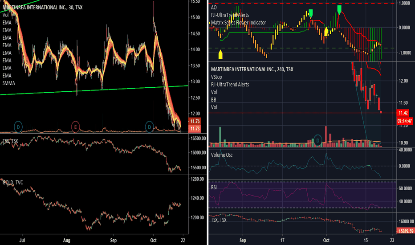Click the 60.0000 RSI axis label

405,188
